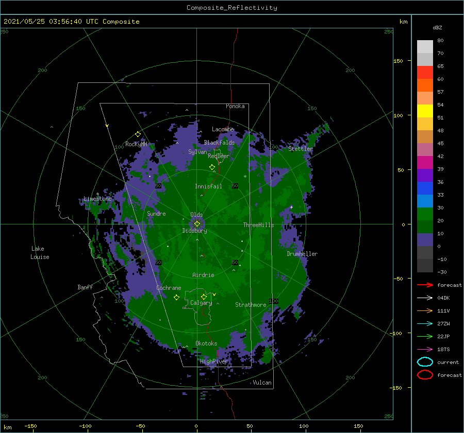Click the yellow diamond marker below RedDeer
464x433 pixels.
click(x=212, y=167)
